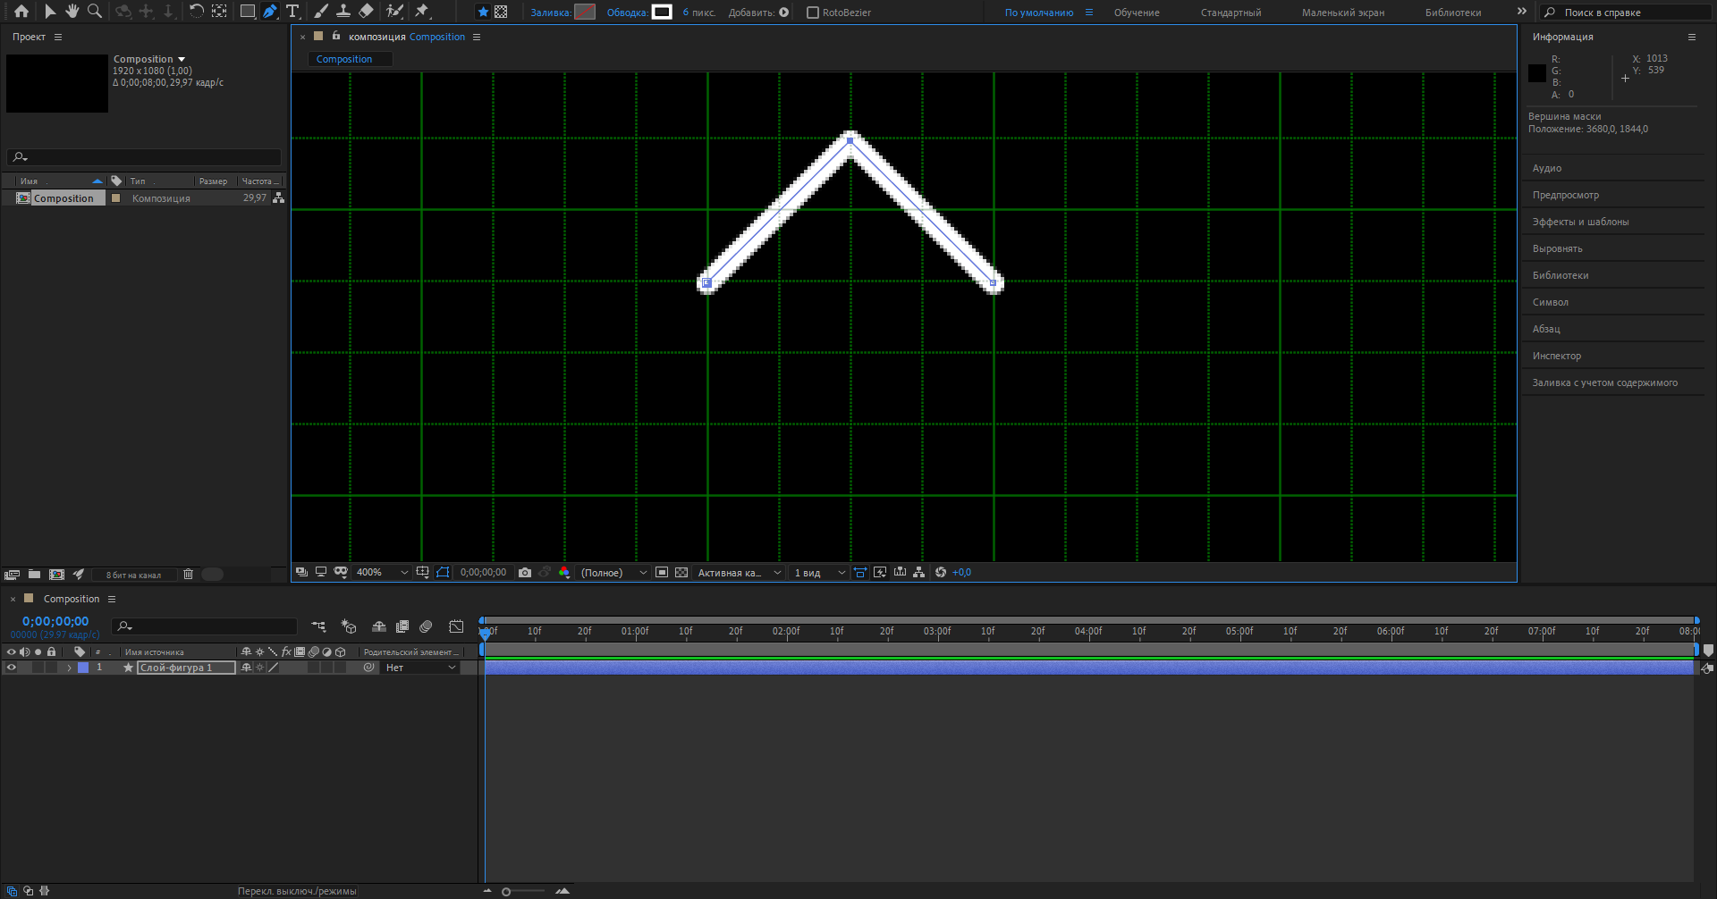Image resolution: width=1717 pixels, height=899 pixels.
Task: Select the Puppet Pin tool
Action: pos(422,12)
